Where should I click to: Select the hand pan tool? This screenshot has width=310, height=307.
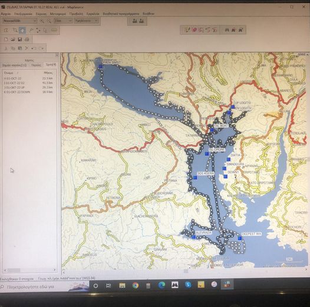click(x=22, y=31)
